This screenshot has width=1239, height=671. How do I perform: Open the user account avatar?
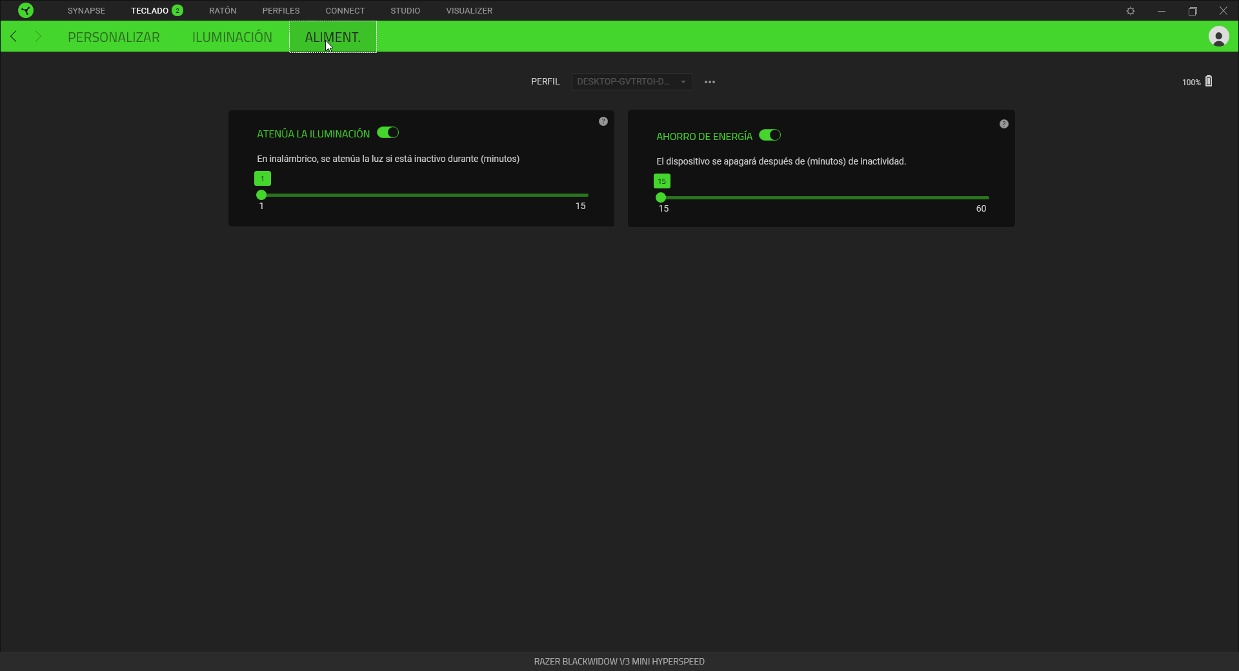click(x=1218, y=37)
